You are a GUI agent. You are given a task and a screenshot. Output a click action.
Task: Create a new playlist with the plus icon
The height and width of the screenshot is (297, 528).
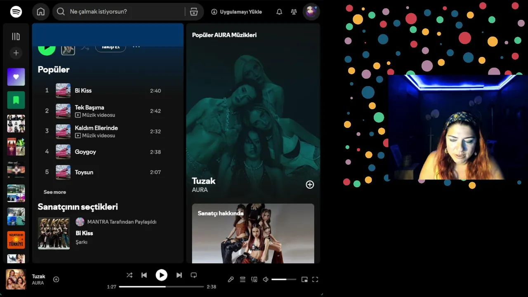(x=16, y=53)
